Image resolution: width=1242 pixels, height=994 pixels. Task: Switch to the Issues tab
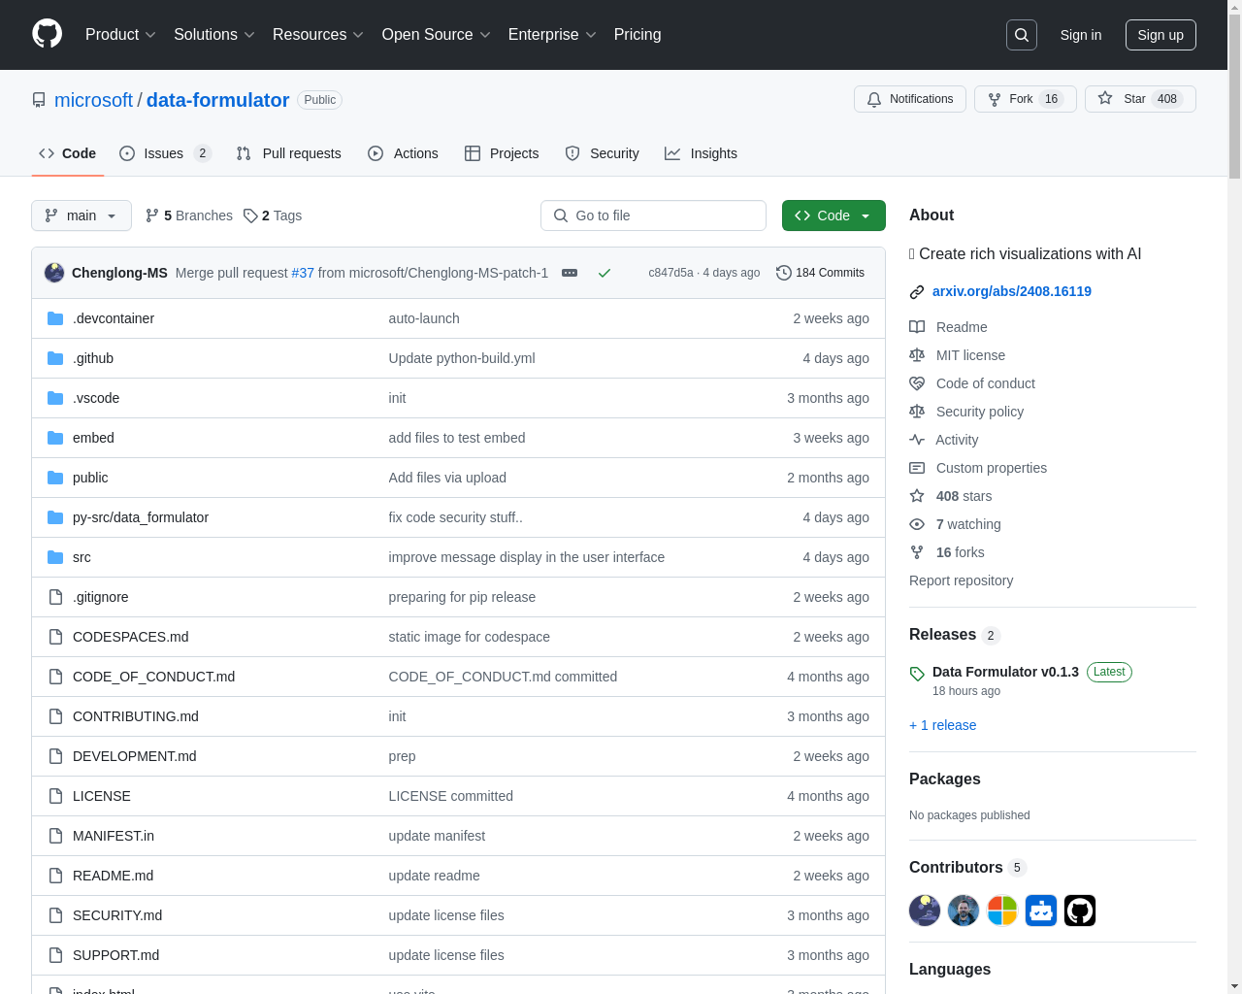(165, 153)
